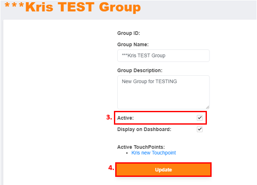Image resolution: width=257 pixels, height=185 pixels.
Task: Click the Group Description resize handle
Action: coord(207,107)
